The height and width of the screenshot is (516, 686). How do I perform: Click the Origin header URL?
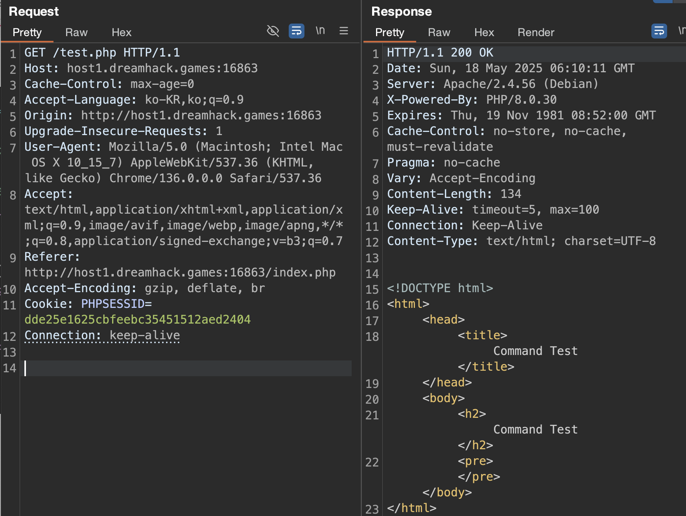coord(201,115)
